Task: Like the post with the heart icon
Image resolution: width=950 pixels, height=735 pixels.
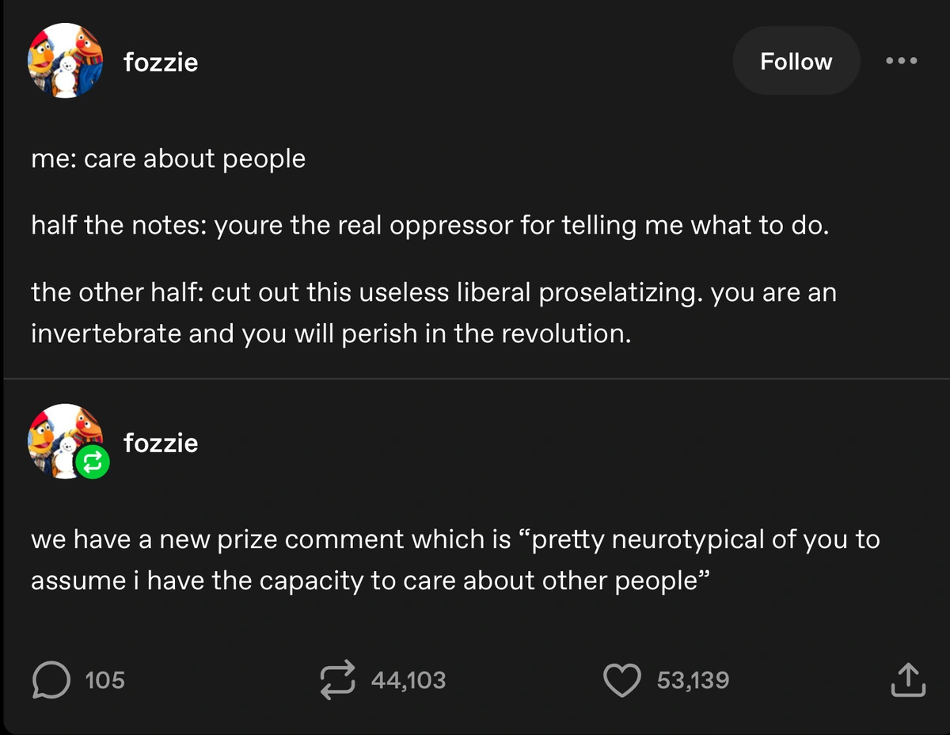Action: (622, 680)
